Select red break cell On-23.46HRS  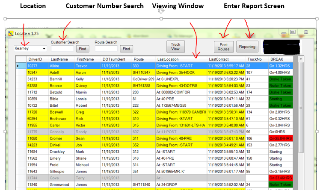click(x=281, y=178)
